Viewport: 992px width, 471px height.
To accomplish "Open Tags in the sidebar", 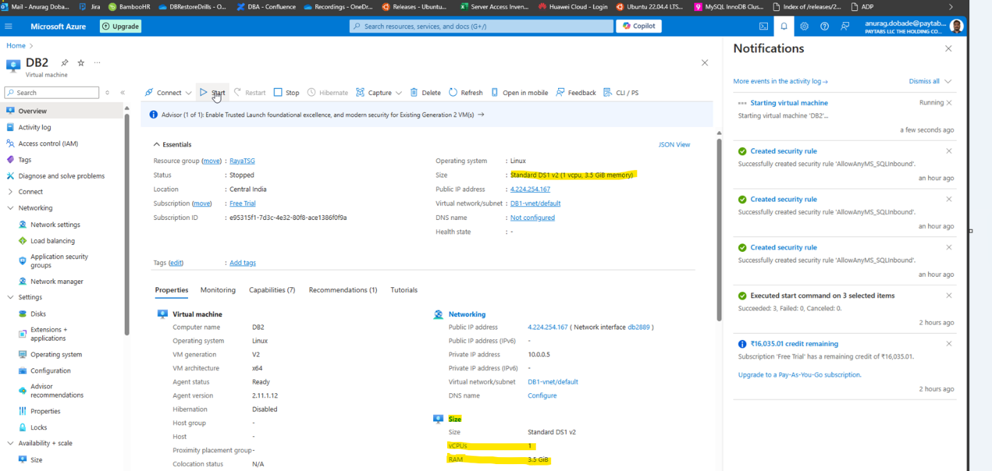I will [25, 160].
